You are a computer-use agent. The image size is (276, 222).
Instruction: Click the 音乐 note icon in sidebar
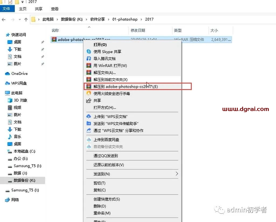[x=10, y=137]
